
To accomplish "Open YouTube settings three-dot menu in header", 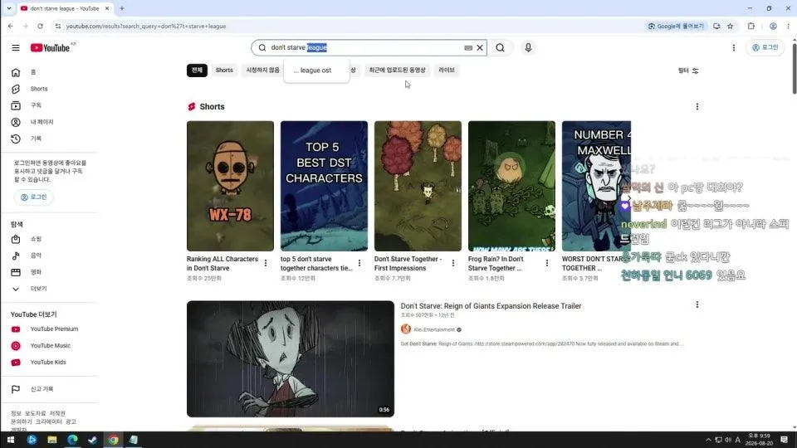I will coord(733,48).
